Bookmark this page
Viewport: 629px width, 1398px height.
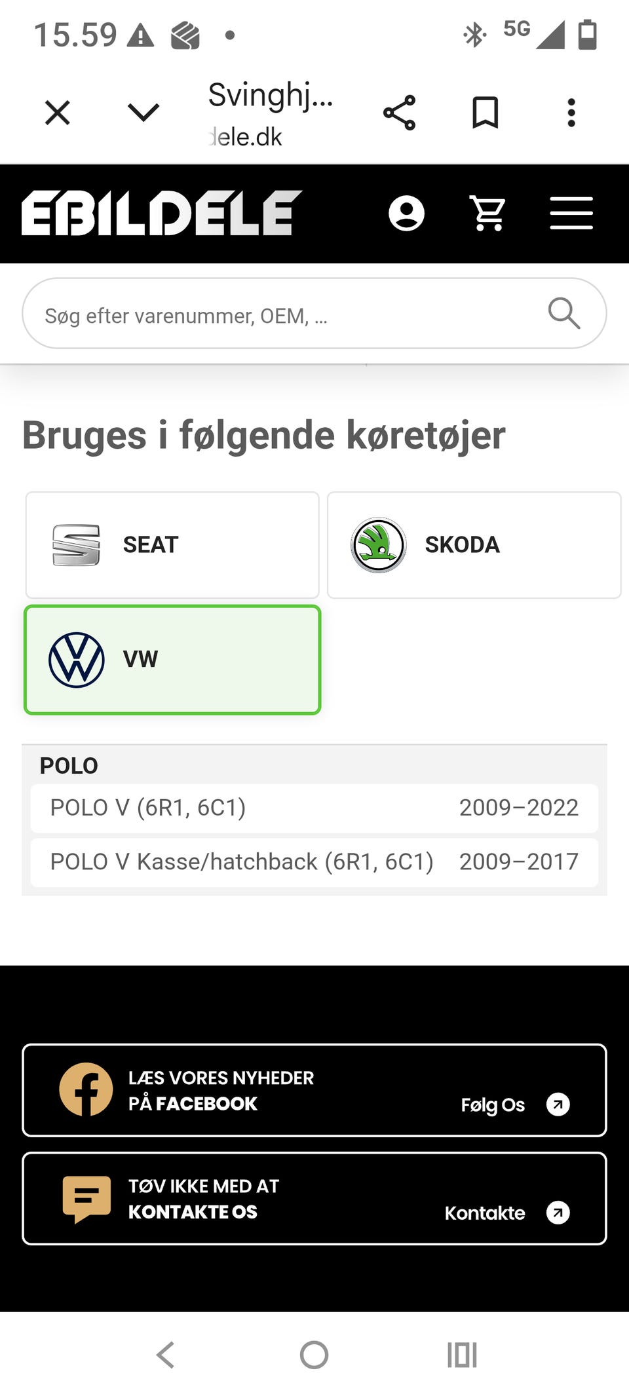click(486, 113)
